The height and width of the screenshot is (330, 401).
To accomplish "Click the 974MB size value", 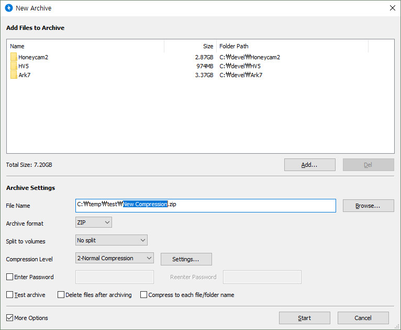I will click(205, 66).
